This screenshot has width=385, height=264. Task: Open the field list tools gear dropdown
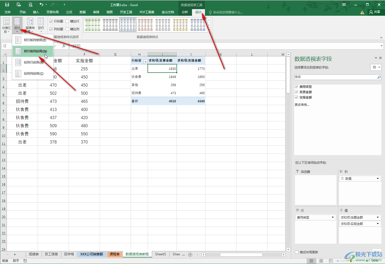376,67
